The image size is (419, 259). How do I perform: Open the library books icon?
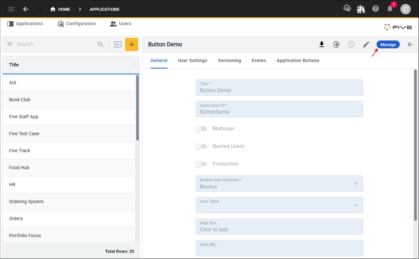pyautogui.click(x=361, y=9)
